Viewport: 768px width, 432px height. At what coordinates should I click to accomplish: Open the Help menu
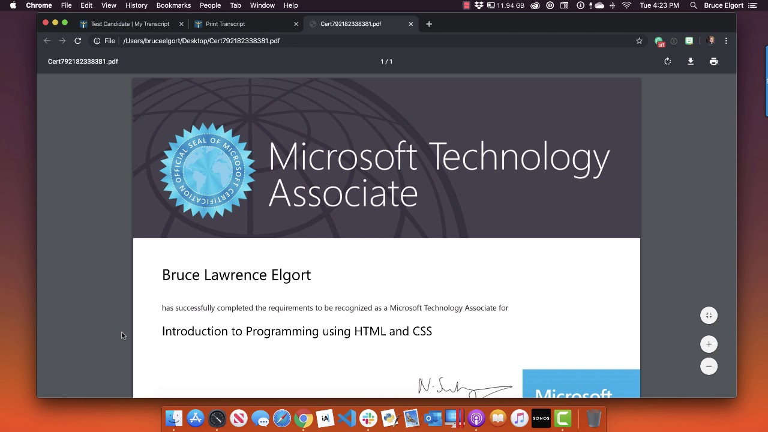point(290,5)
